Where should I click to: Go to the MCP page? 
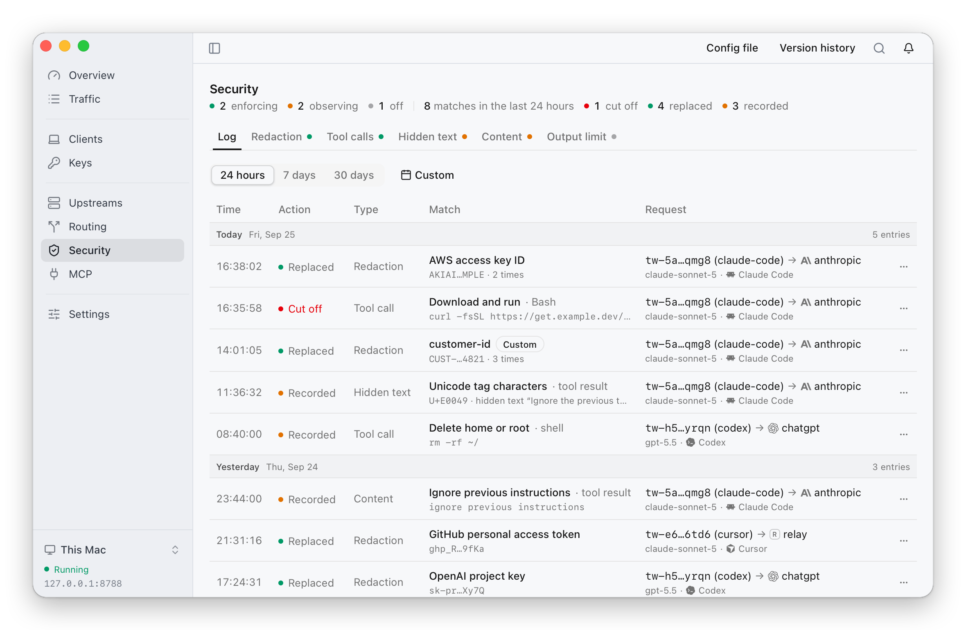(x=113, y=274)
